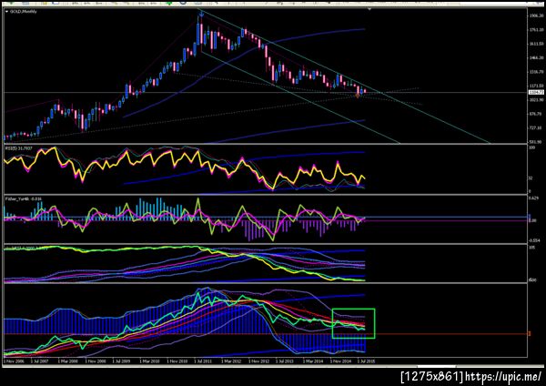Click the 1464.20 price scale label
This screenshot has width=546, height=386.
537,58
